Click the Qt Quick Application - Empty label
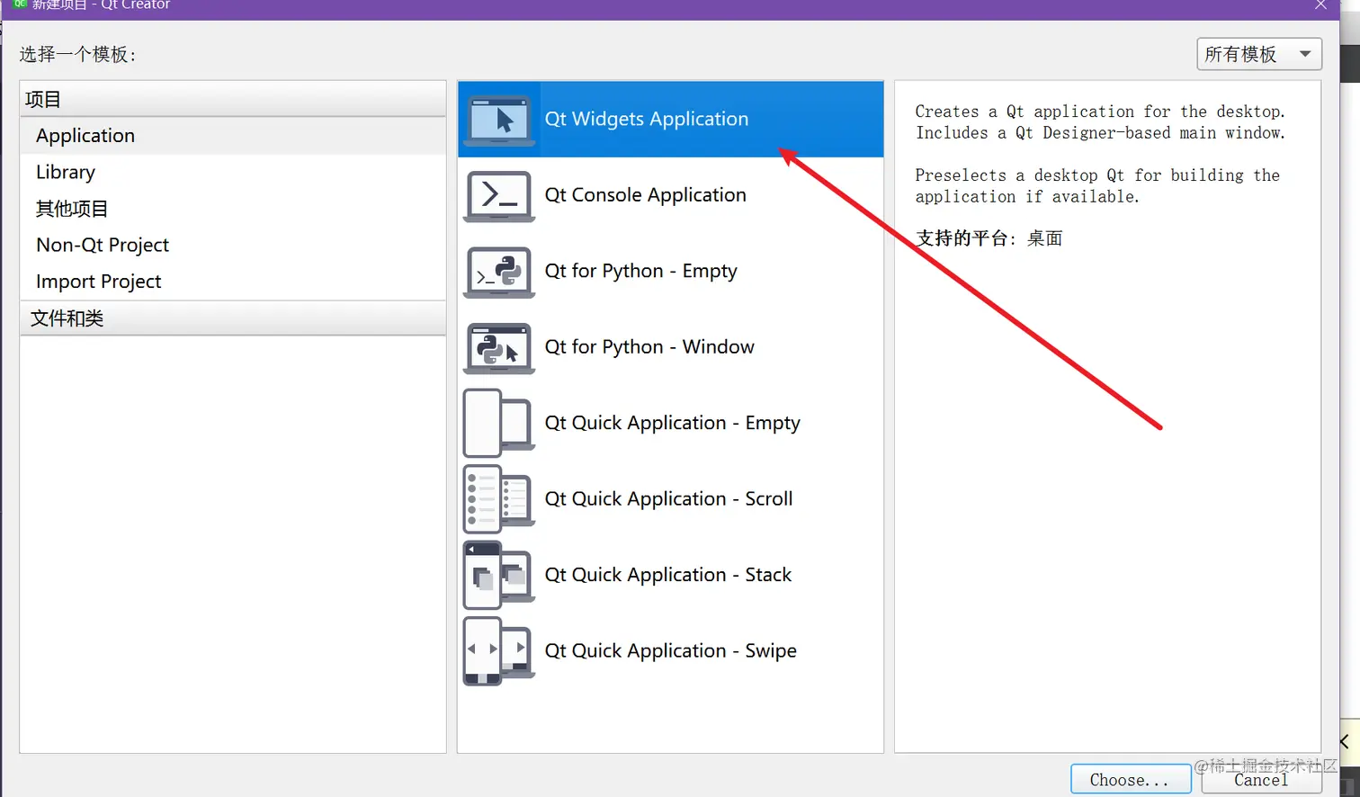The width and height of the screenshot is (1360, 797). [673, 423]
